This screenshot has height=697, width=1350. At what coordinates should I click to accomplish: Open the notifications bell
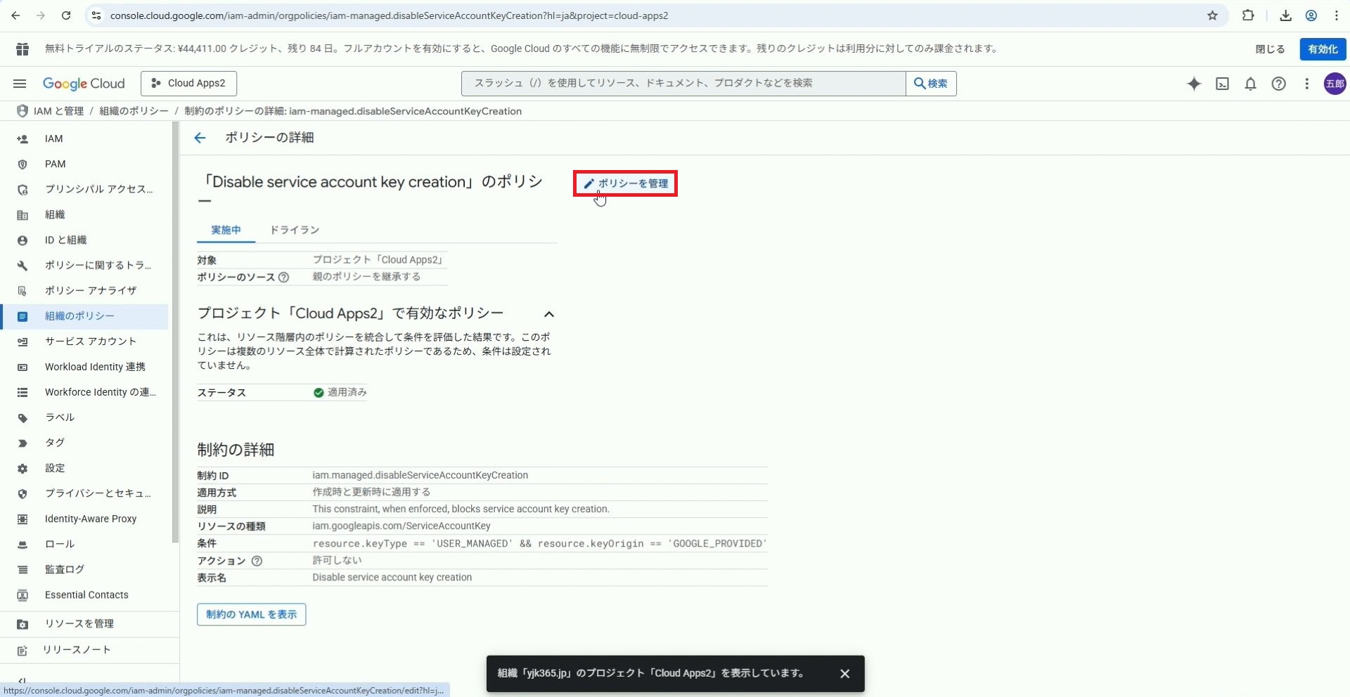click(x=1250, y=84)
